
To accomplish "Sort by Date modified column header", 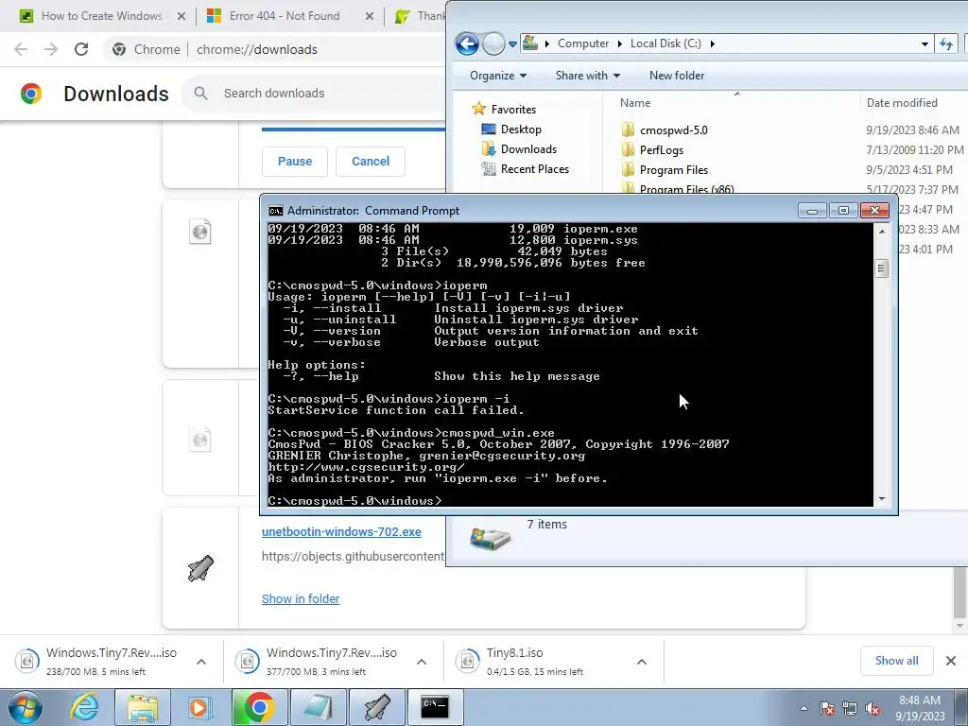I will coord(902,103).
